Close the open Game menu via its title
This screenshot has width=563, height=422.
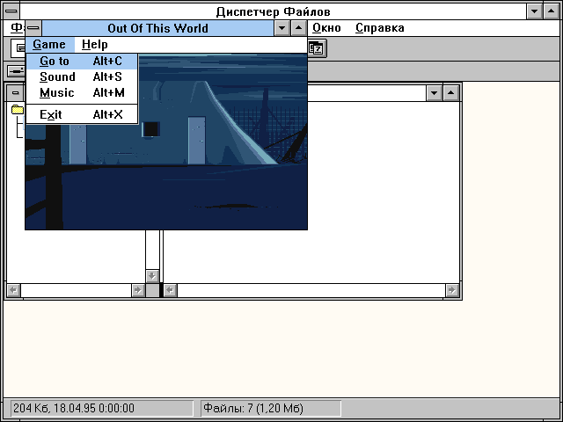(x=49, y=45)
